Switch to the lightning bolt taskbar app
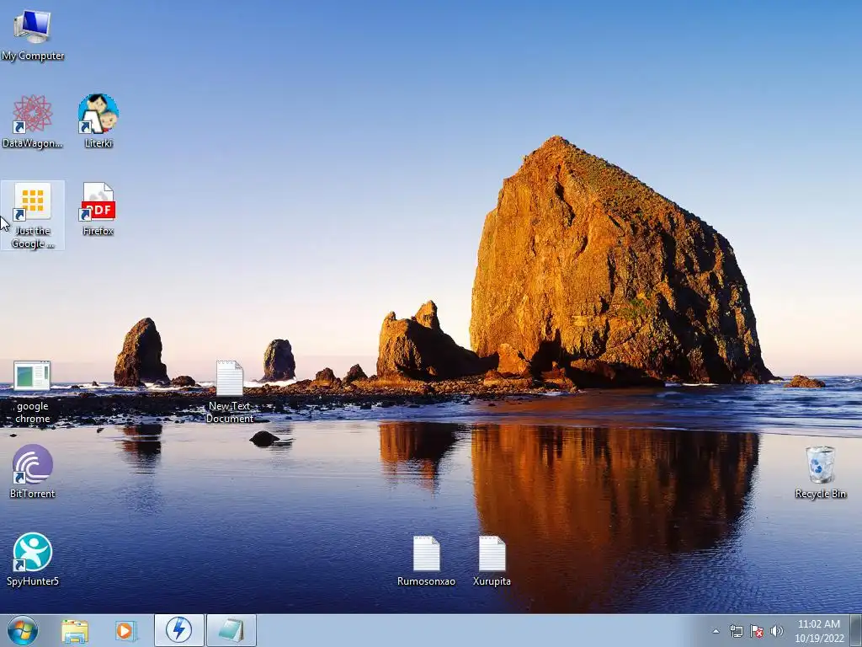The image size is (862, 647). 179,630
